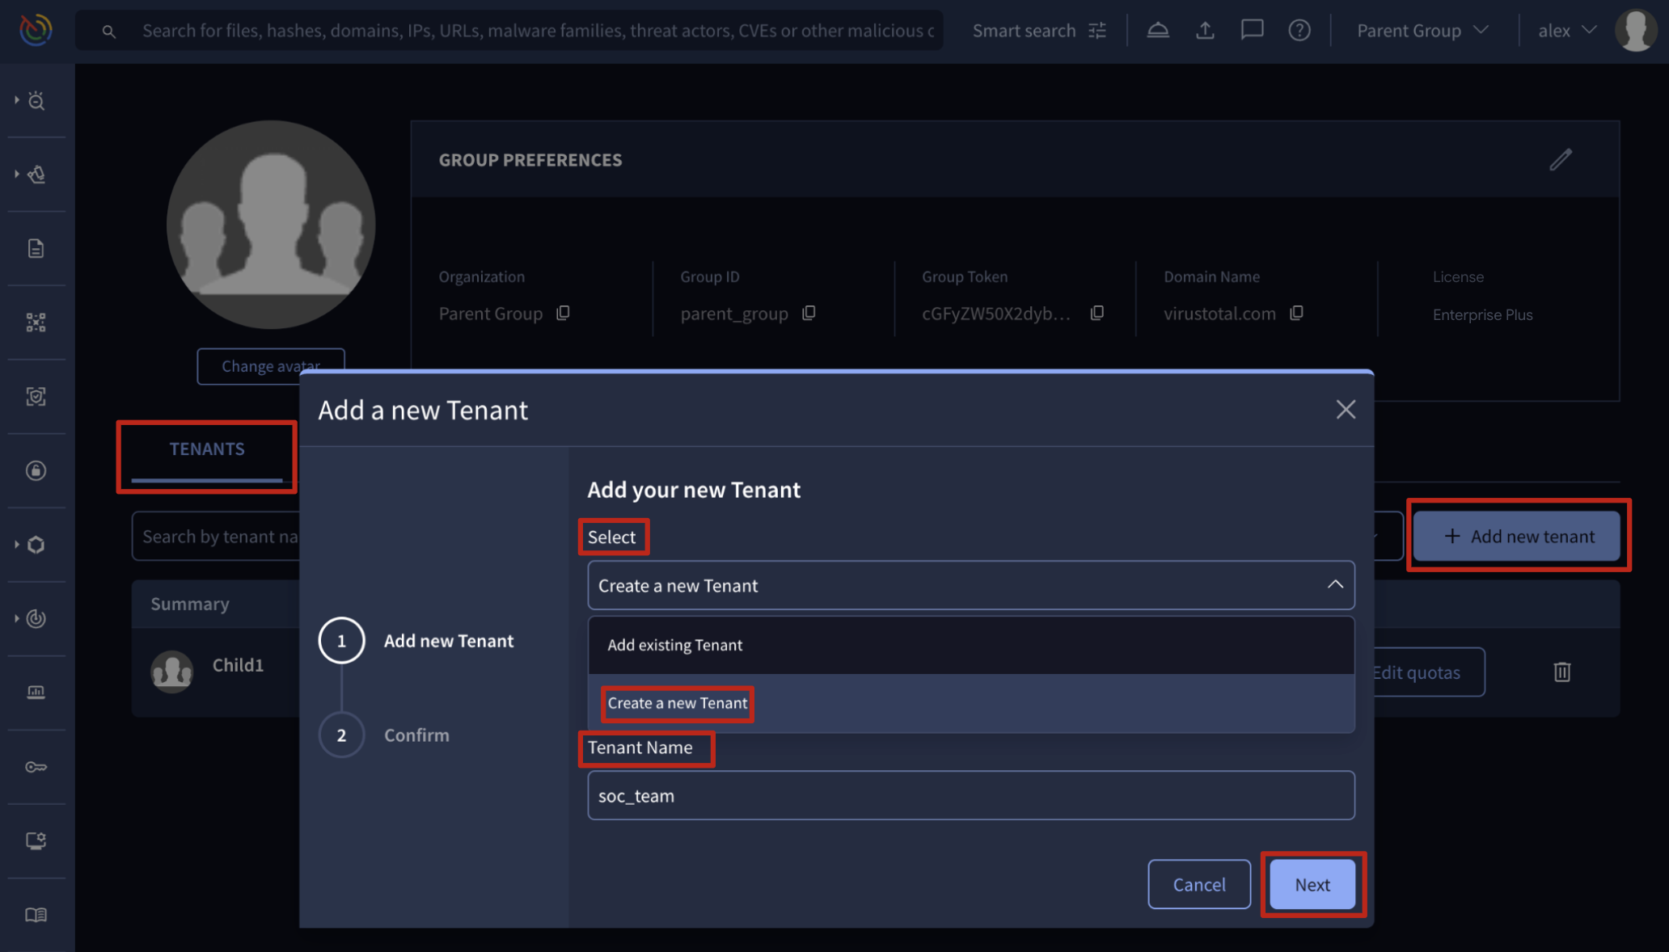Click the Cancel button

pyautogui.click(x=1199, y=884)
